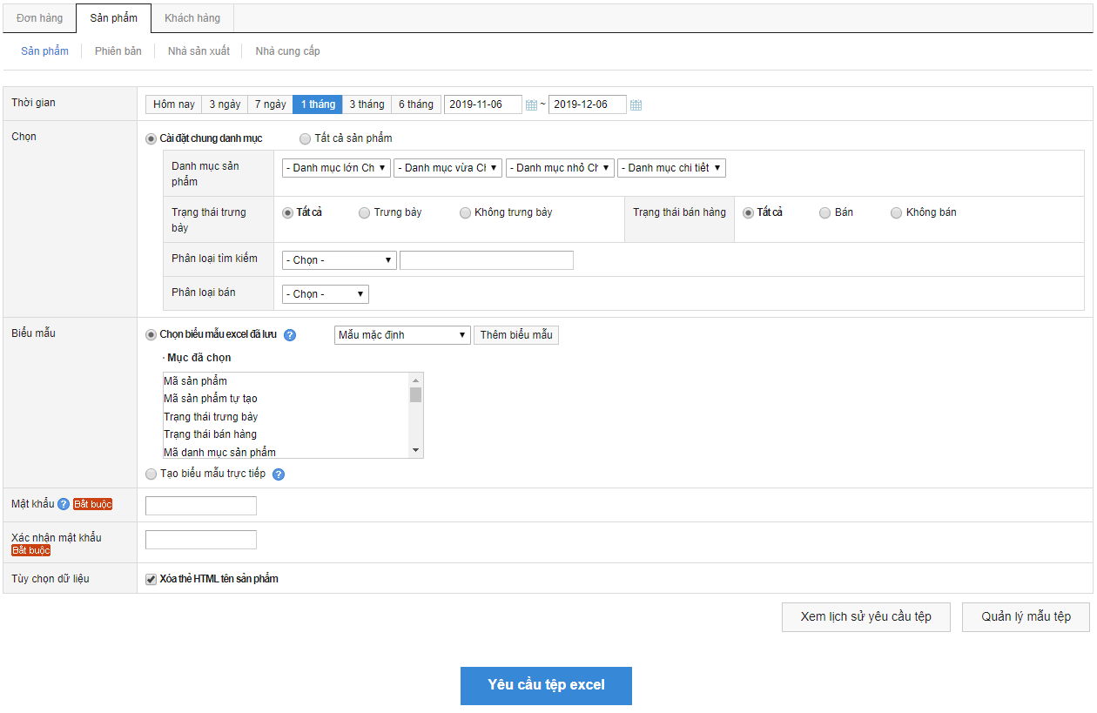Click the Xác nhận mật khẩu input field
The image size is (1097, 713).
pos(201,540)
